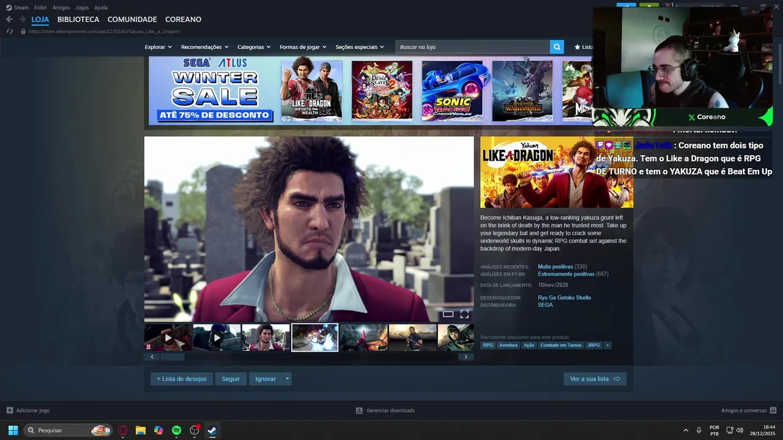This screenshot has height=440, width=783.
Task: Open the Amigos e conversas icon
Action: click(773, 411)
